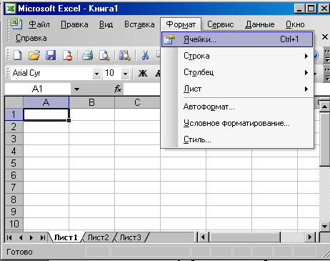Open the font name dropdown next to Arial Cyr
330x261 pixels.
96,74
